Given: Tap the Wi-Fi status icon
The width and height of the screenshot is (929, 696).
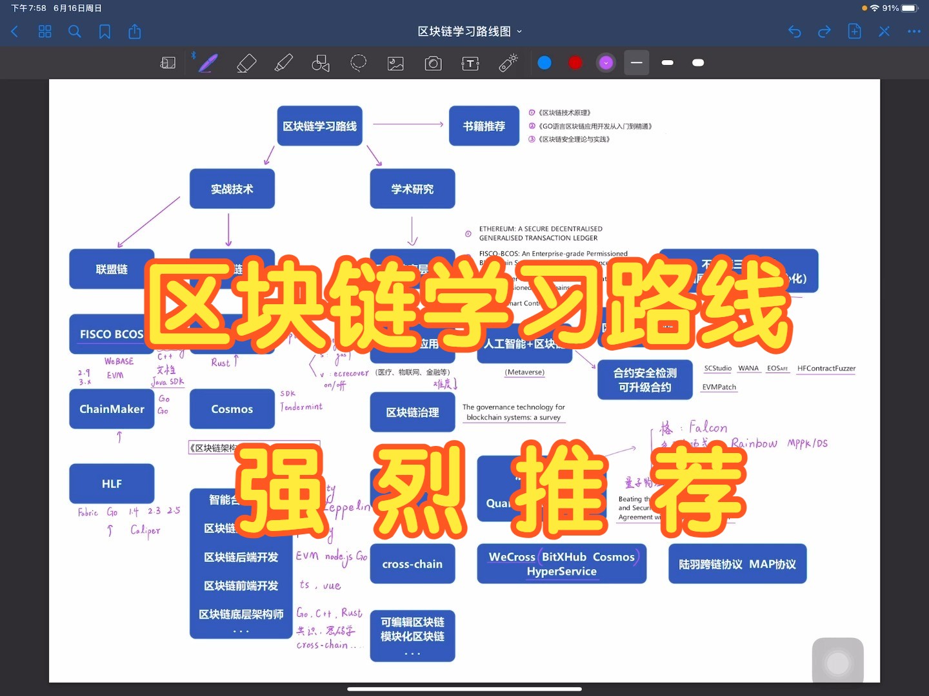Looking at the screenshot, I should [x=875, y=8].
